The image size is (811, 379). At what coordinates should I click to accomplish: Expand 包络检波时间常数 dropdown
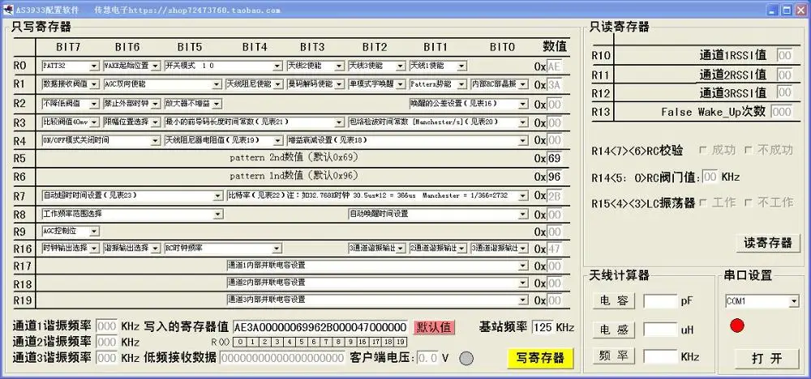[438, 122]
